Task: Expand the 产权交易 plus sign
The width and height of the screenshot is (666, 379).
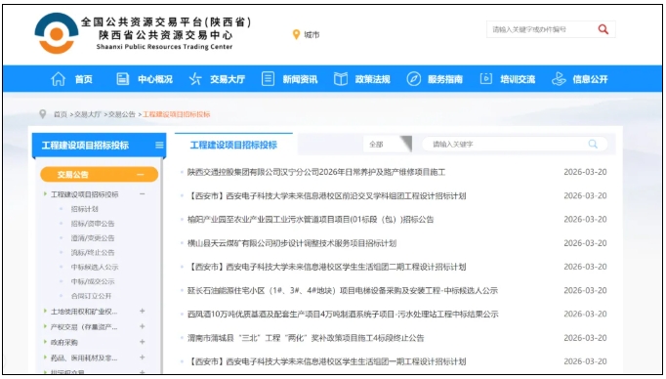Action: point(143,326)
